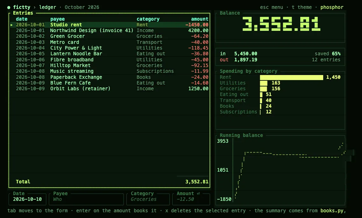Screen dimensions: 362x218
Task: Select the Green Grocer entry
Action: pyautogui.click(x=109, y=36)
